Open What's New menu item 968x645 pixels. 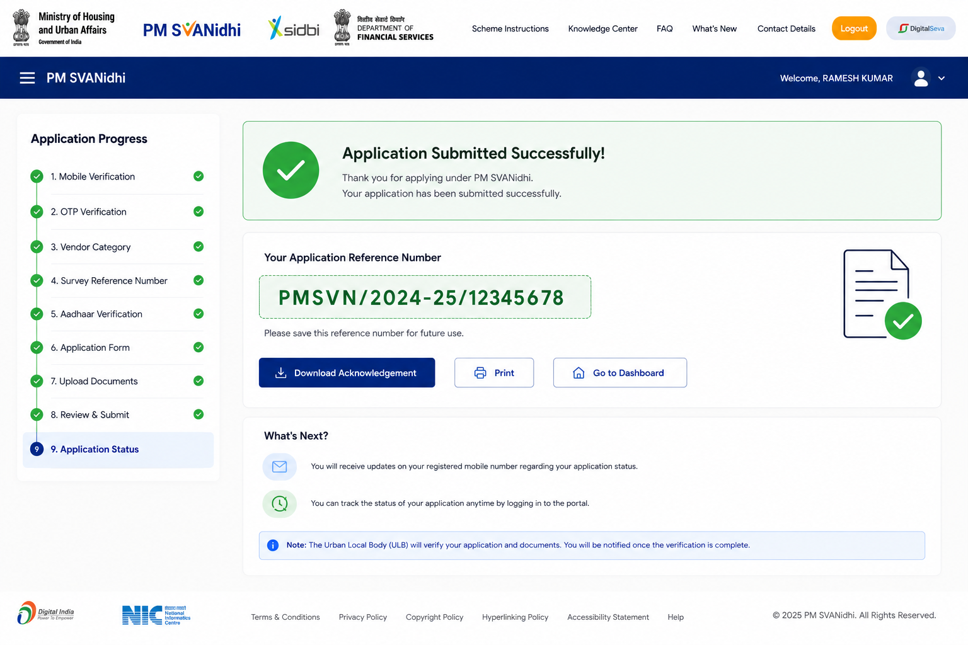[714, 29]
